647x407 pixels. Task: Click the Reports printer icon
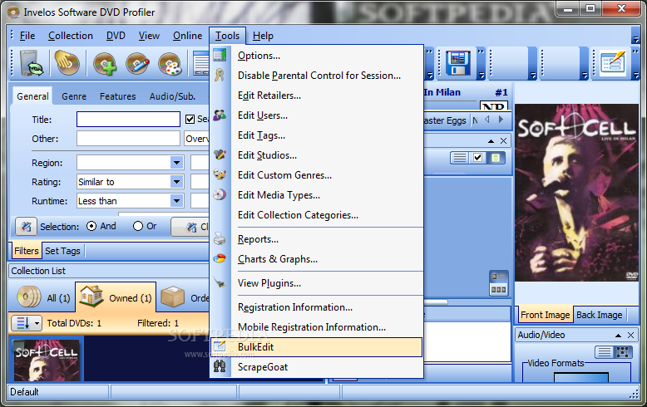[x=220, y=239]
